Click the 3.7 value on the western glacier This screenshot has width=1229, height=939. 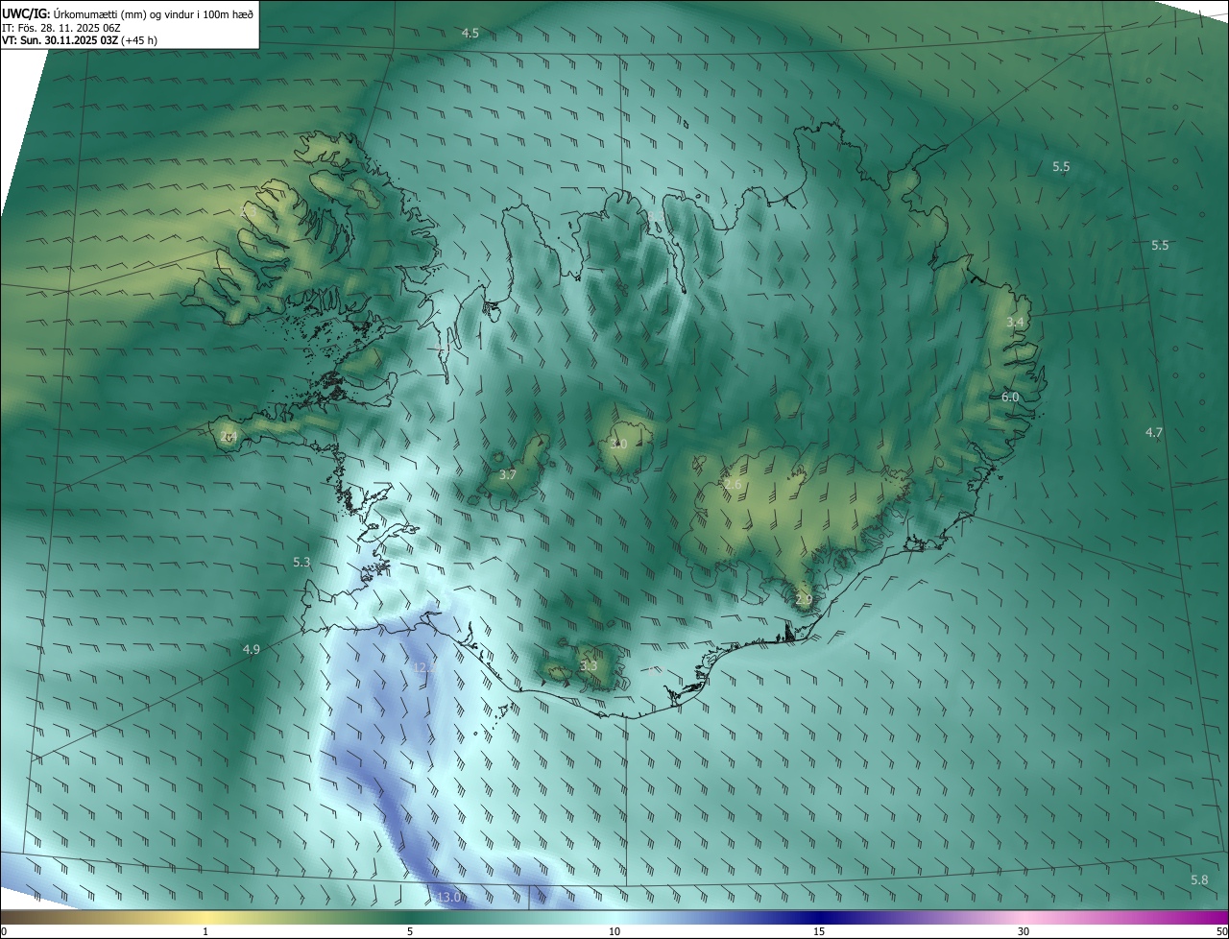click(508, 474)
